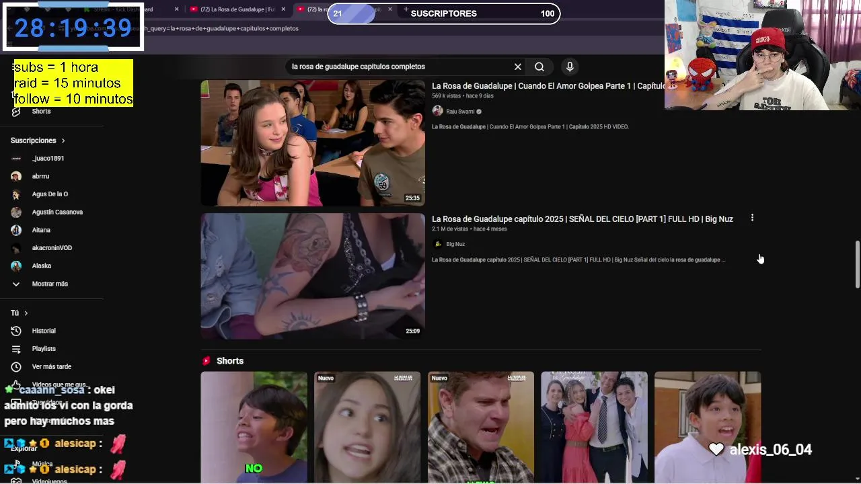Viewport: 861px width, 484px height.
Task: Click the magnifying glass search icon
Action: 539,67
